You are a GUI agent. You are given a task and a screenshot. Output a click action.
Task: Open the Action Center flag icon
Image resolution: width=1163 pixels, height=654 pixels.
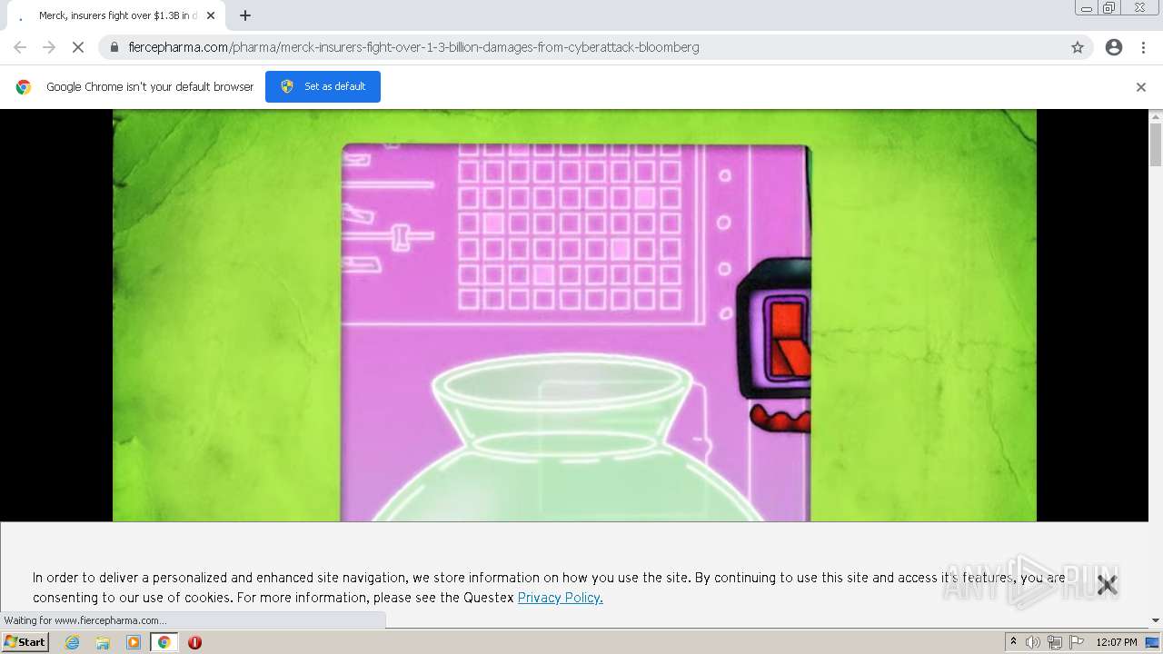click(x=1077, y=642)
